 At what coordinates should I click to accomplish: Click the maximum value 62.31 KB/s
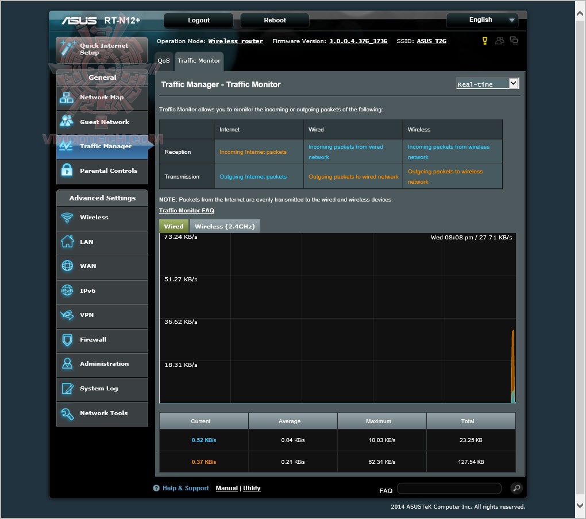(x=382, y=462)
